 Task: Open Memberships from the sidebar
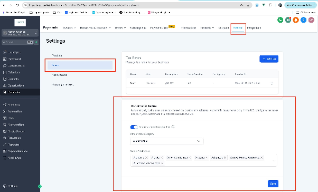point(14,124)
